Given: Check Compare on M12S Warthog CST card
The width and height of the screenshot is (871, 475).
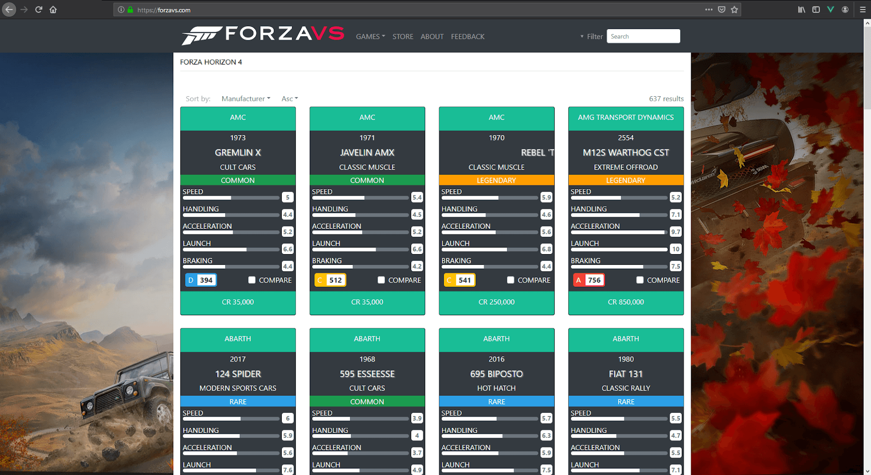Looking at the screenshot, I should tap(640, 280).
